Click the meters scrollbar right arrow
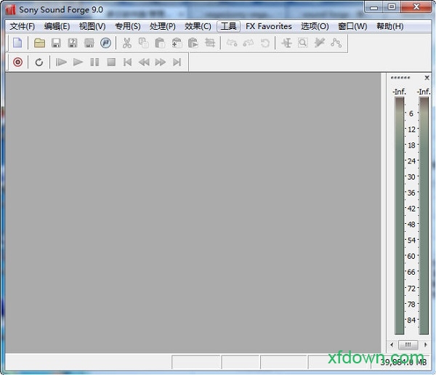 pos(425,344)
